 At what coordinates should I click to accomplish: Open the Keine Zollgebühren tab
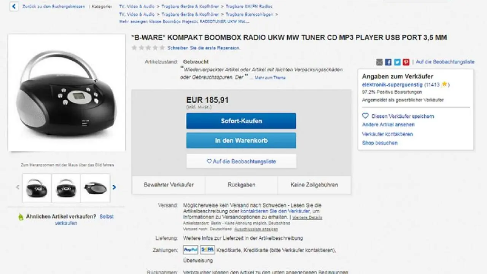coord(314,185)
